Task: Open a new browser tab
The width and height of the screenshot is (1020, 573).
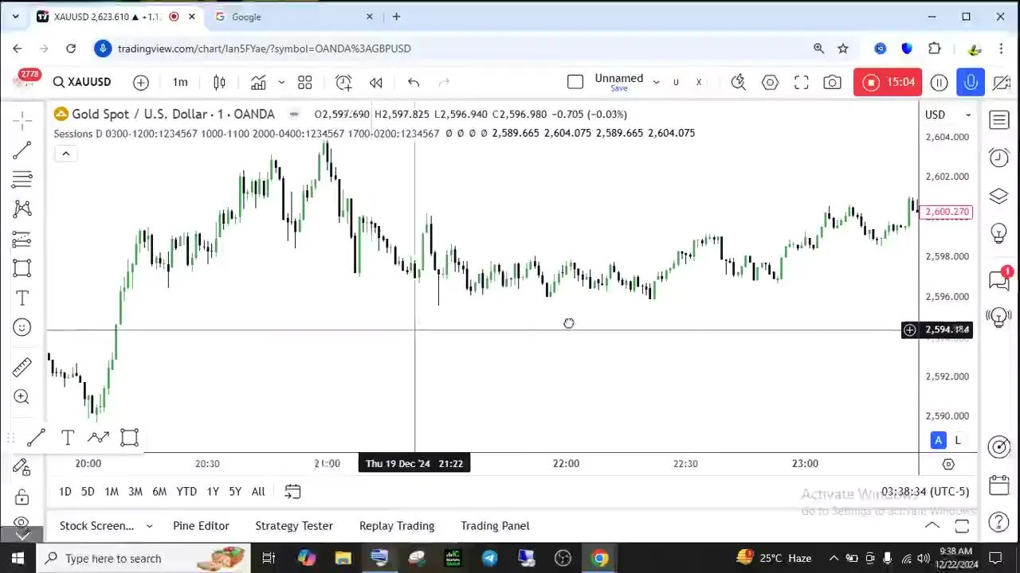Action: click(x=396, y=17)
